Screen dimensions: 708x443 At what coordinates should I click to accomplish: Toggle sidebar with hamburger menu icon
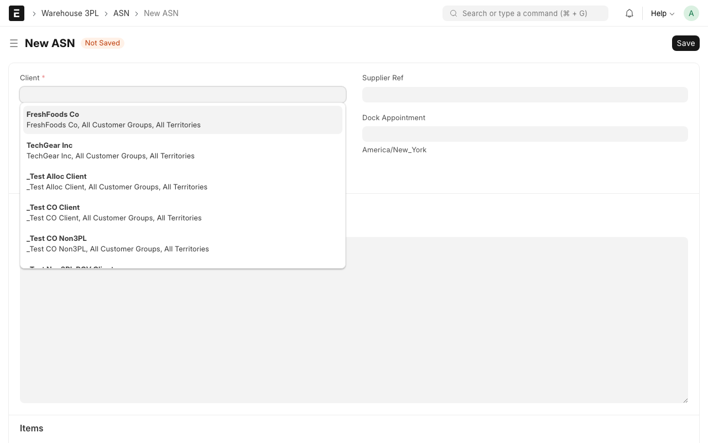[14, 43]
